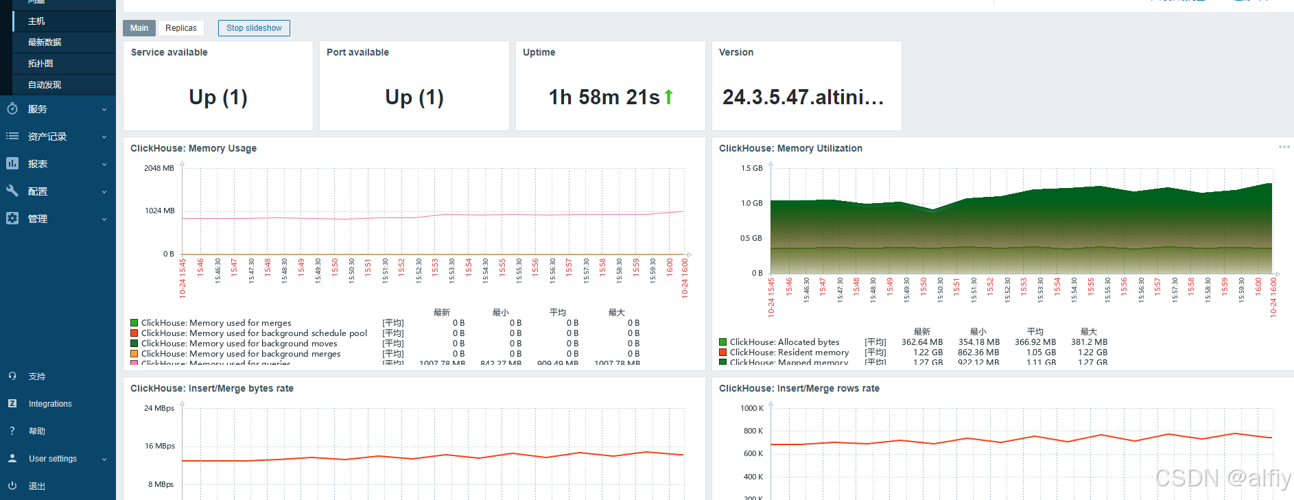Click the Service available Up (1) value
The width and height of the screenshot is (1294, 500).
click(218, 97)
